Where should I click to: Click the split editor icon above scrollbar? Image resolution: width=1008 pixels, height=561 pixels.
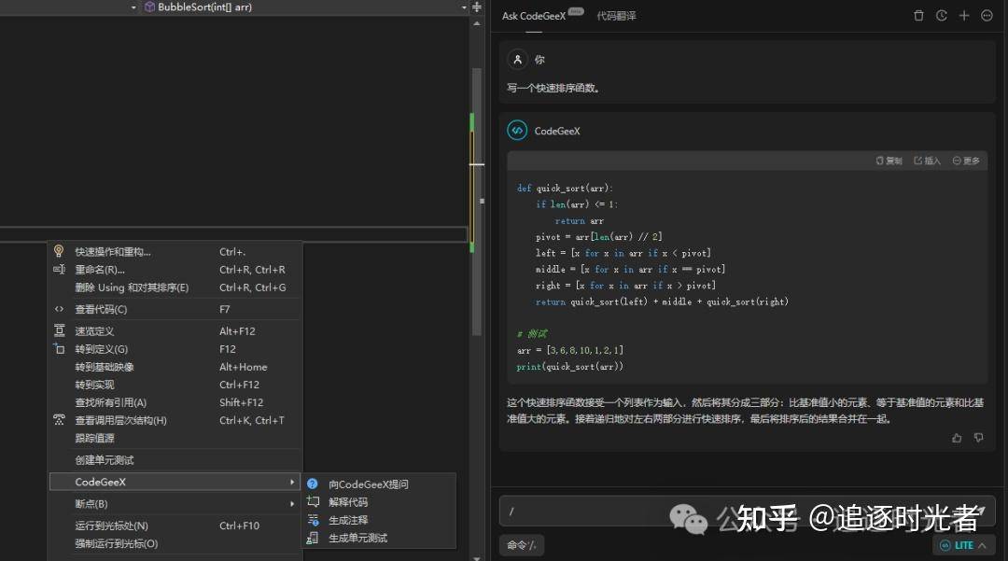pyautogui.click(x=476, y=7)
